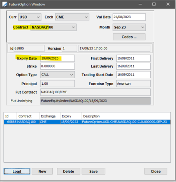
Task: Click the Codes ... button
Action: (x=129, y=37)
